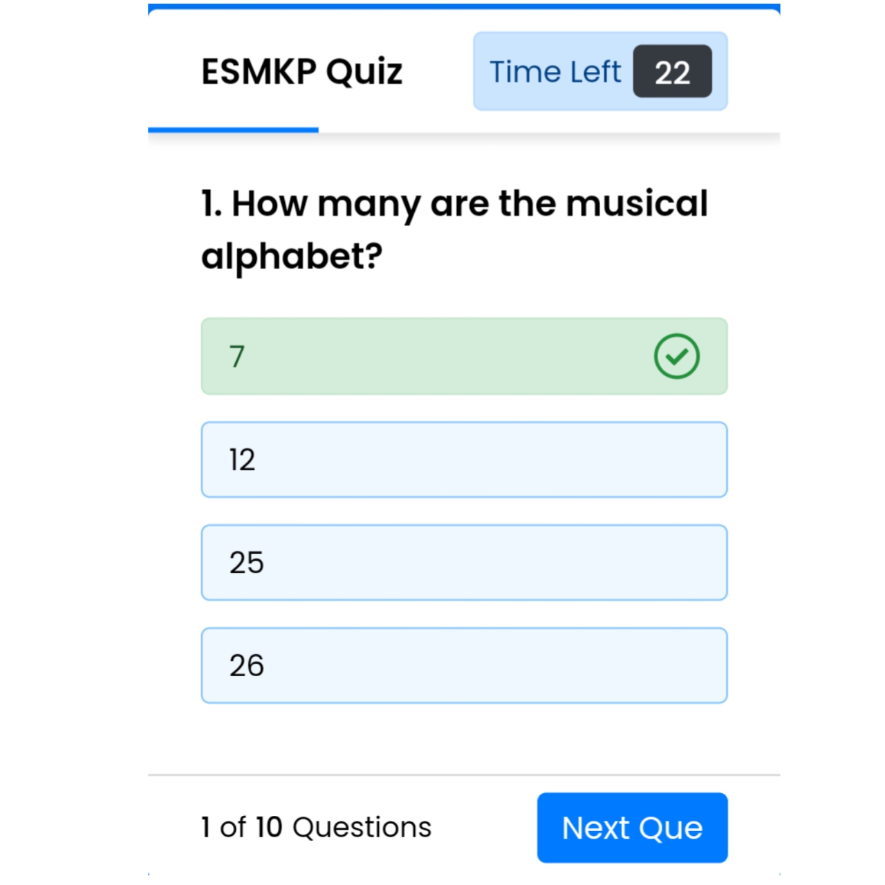The height and width of the screenshot is (885, 885).
Task: Pick the answer option 25
Action: click(x=463, y=563)
